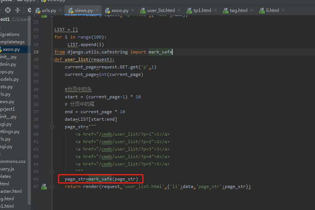Click the scroll-from-source target icon
This screenshot has height=210, width=315.
coord(8,10)
